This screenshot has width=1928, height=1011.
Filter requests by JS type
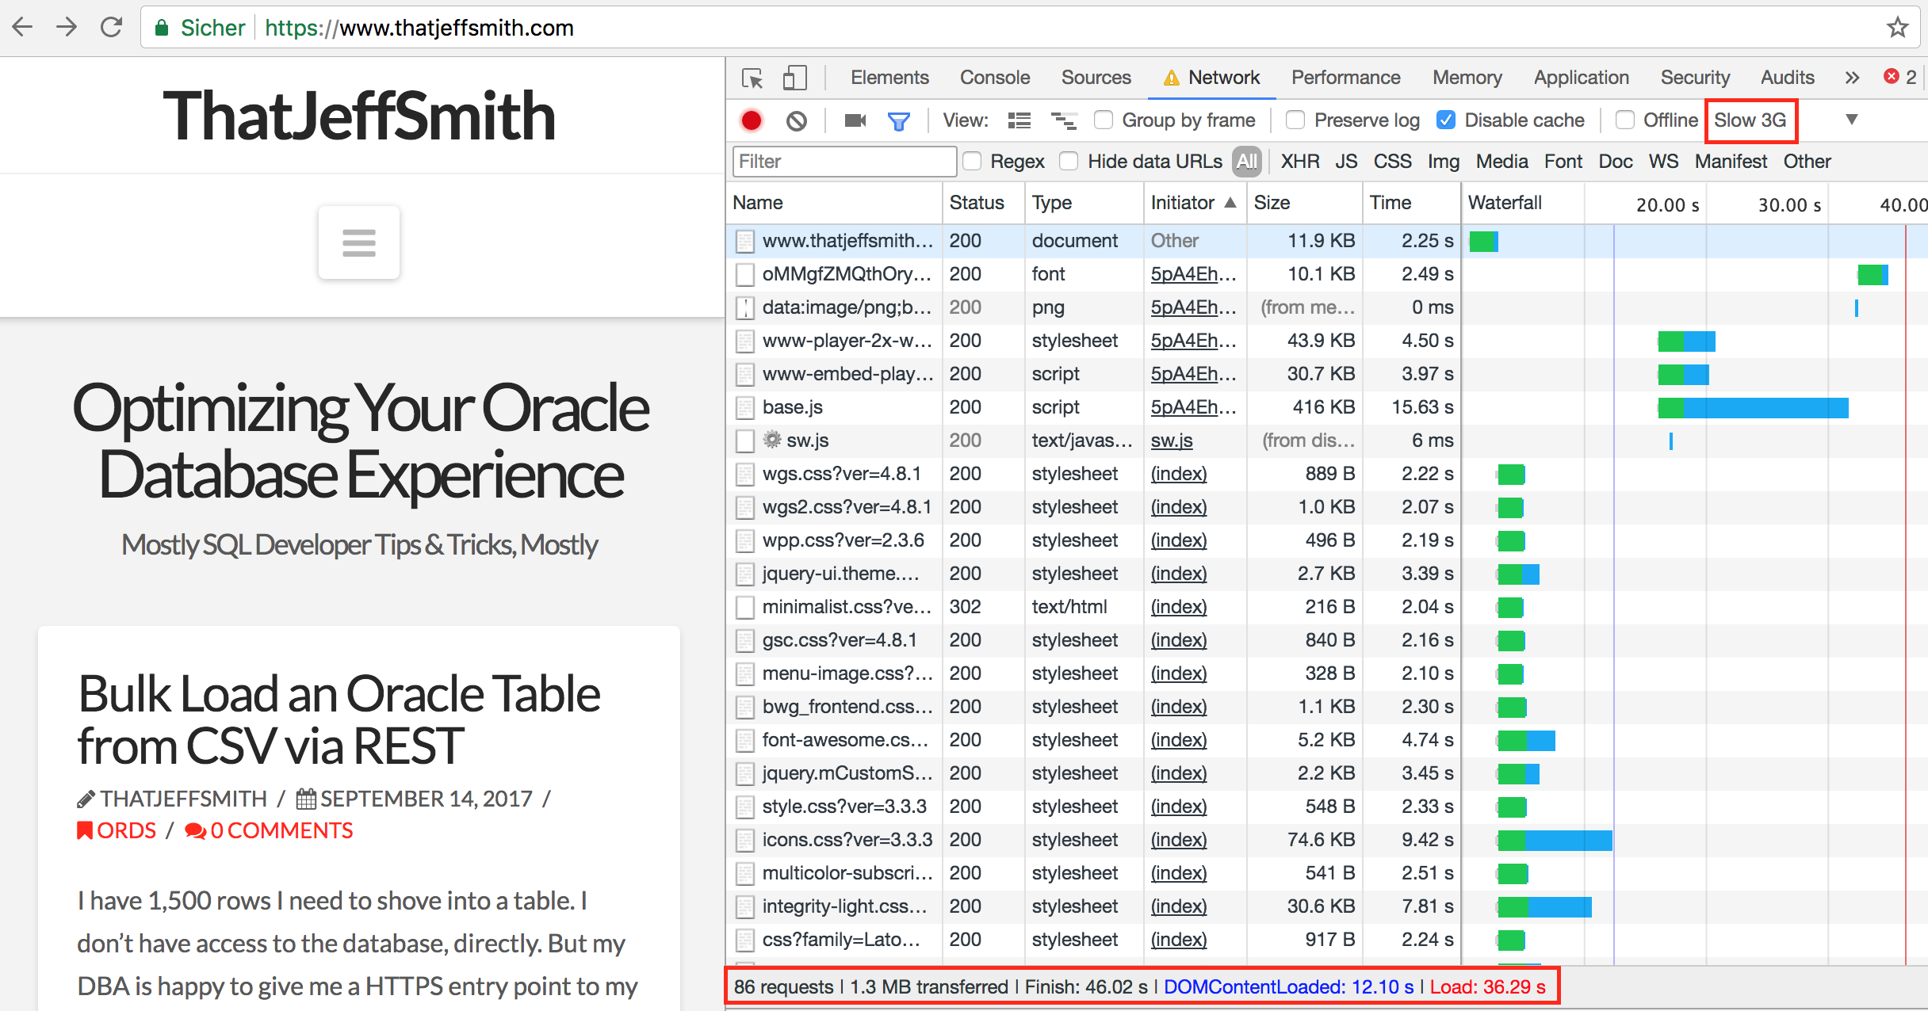1346,162
